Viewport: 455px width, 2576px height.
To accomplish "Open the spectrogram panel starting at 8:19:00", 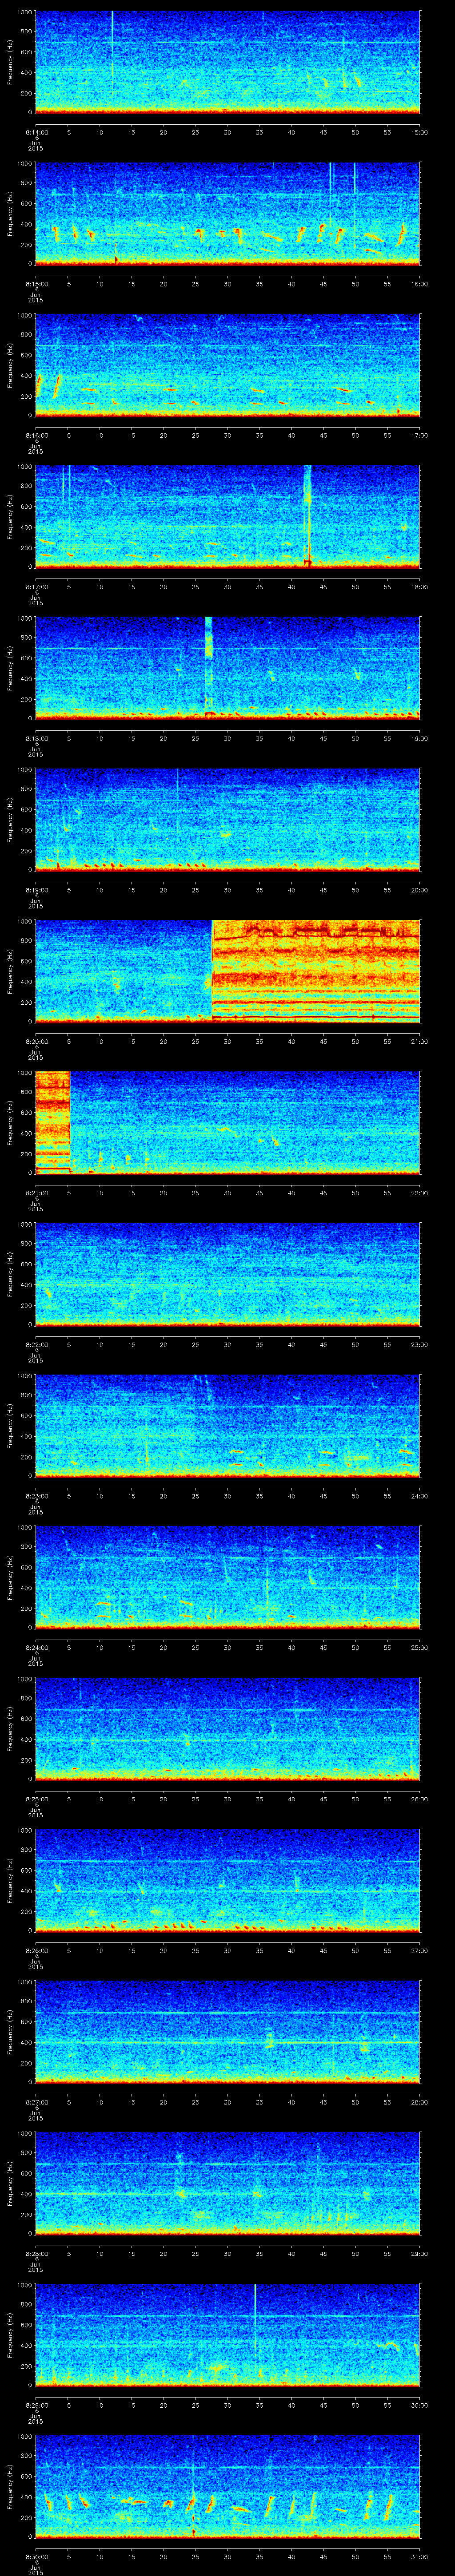I will tap(227, 819).
